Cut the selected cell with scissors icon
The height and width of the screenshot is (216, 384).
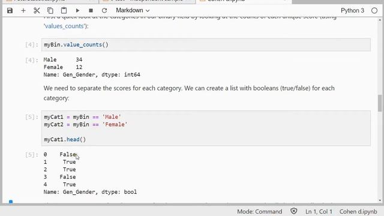[x=37, y=11]
